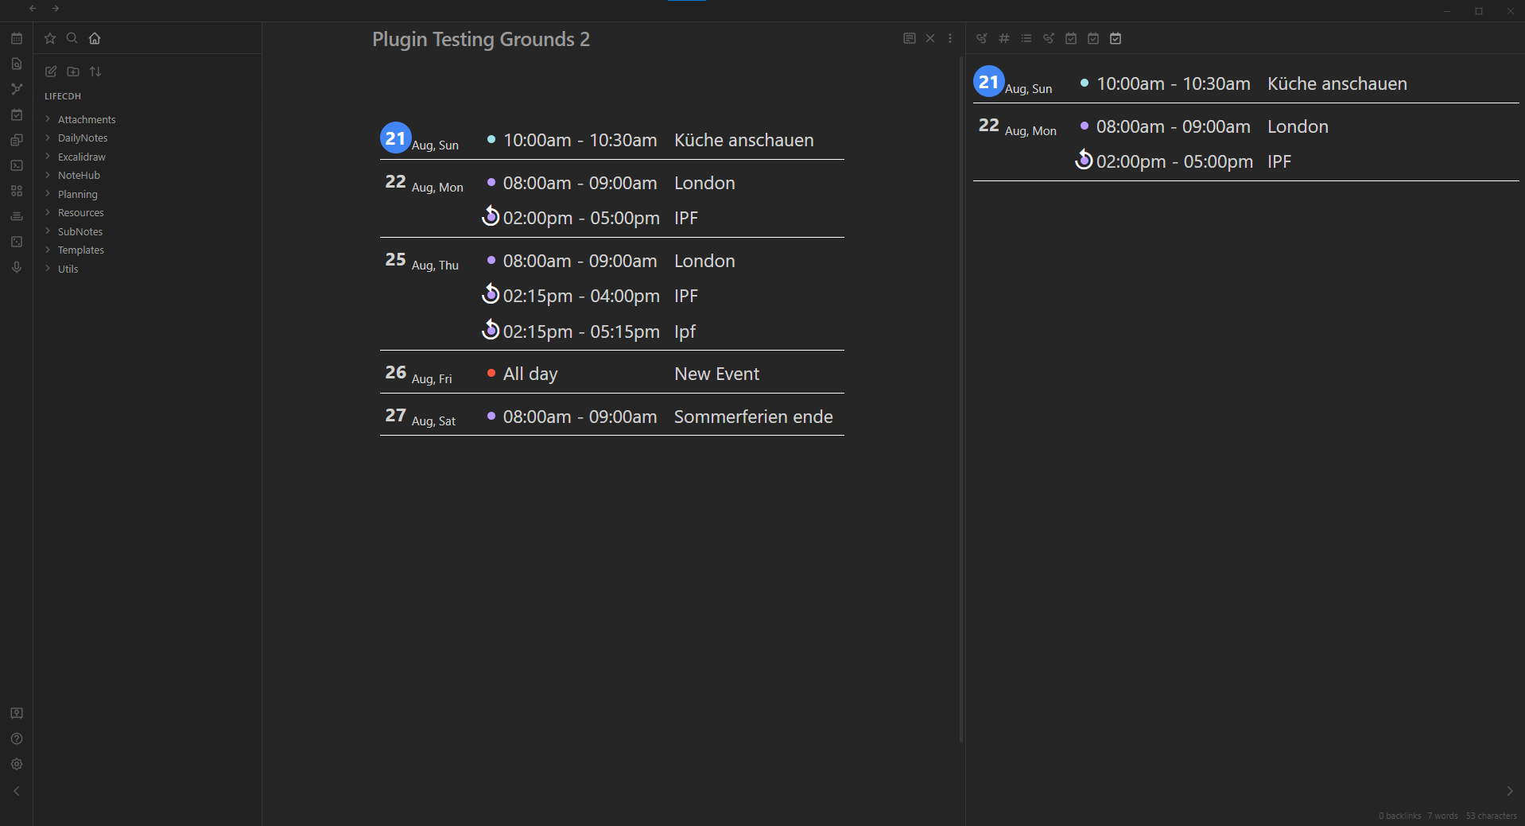Open the outline list icon

pos(1026,38)
